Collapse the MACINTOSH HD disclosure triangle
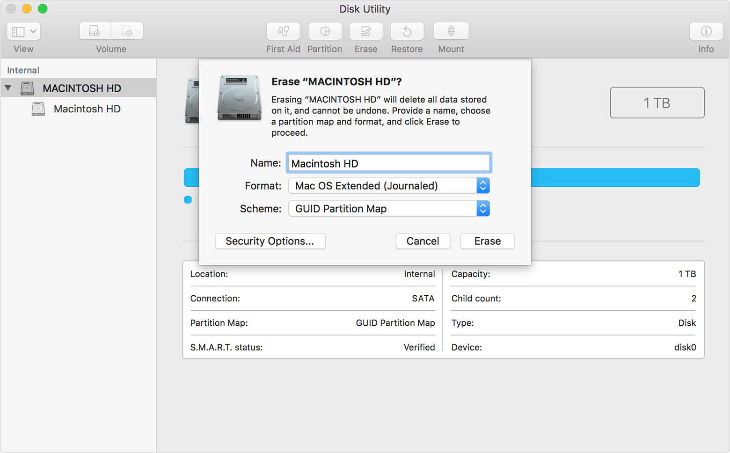This screenshot has height=453, width=730. pos(8,88)
